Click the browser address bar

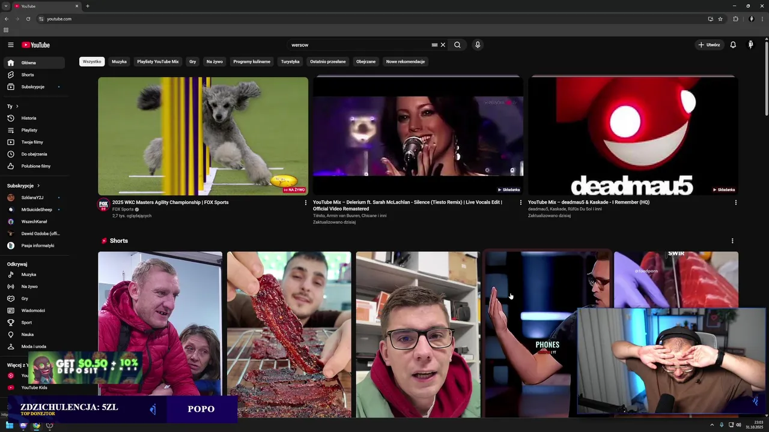[x=372, y=19]
